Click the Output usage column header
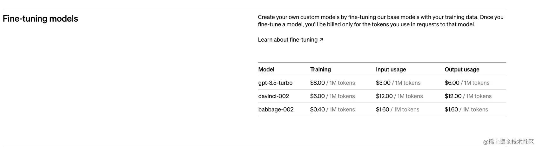The width and height of the screenshot is (536, 147). (462, 70)
